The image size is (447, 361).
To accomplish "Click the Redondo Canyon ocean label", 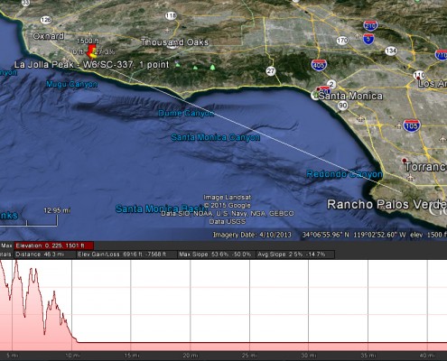I will click(344, 174).
